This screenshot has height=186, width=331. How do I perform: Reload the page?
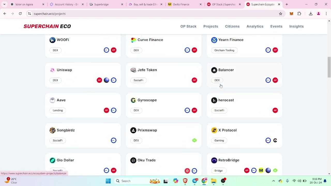click(x=20, y=14)
